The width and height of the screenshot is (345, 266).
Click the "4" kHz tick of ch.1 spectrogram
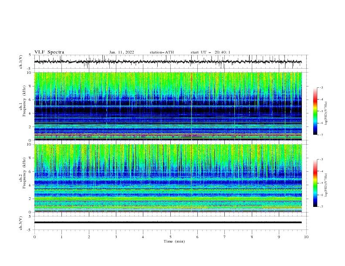point(30,113)
